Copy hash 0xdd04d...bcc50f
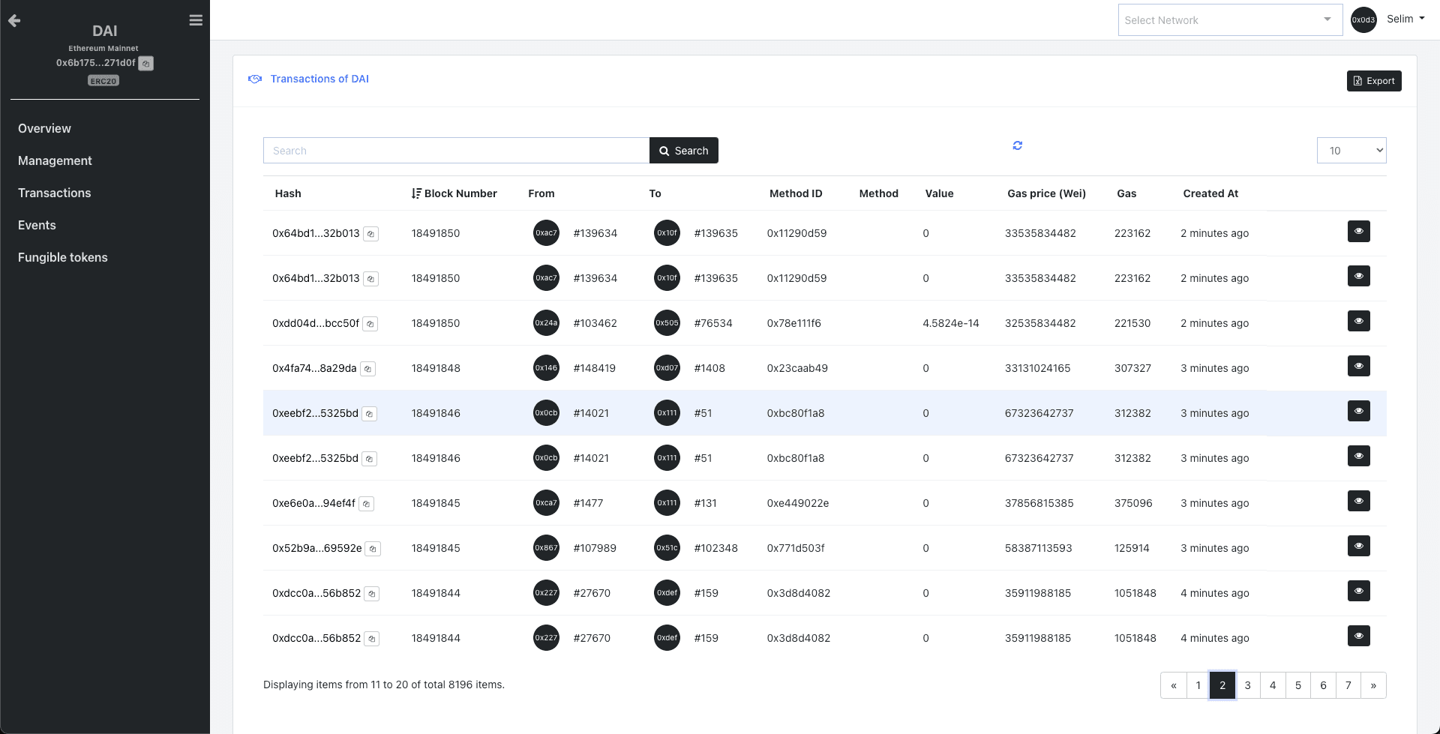1440x734 pixels. pyautogui.click(x=370, y=324)
